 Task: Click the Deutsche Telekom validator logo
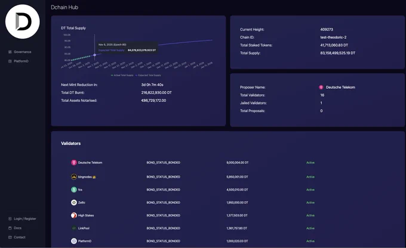point(74,163)
